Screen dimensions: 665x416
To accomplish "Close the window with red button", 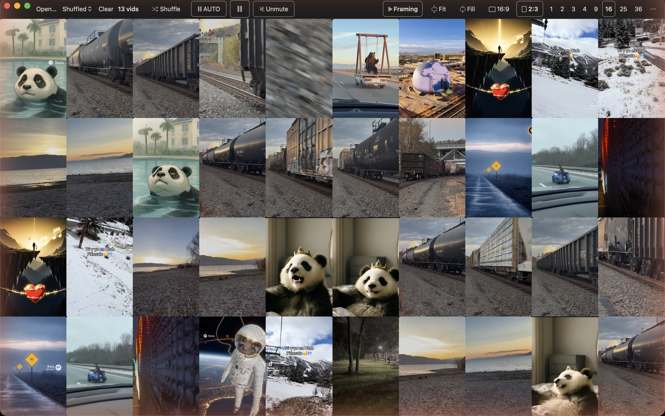I will tap(7, 6).
